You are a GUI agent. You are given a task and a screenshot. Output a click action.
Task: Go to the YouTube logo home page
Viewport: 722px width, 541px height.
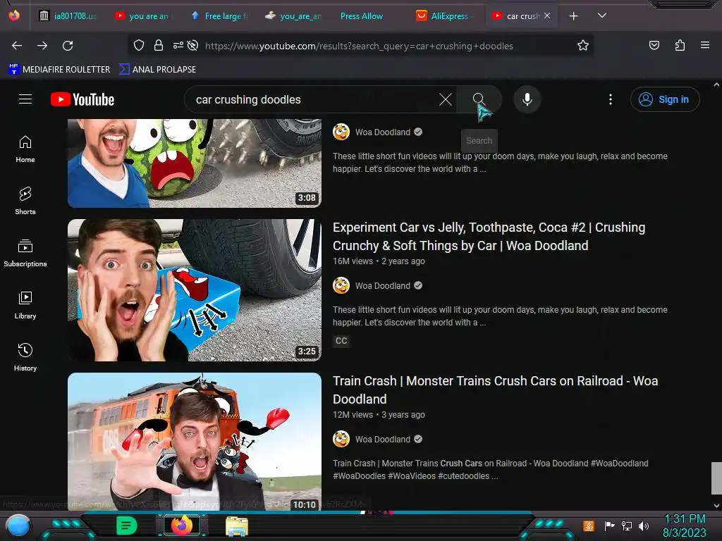[82, 99]
